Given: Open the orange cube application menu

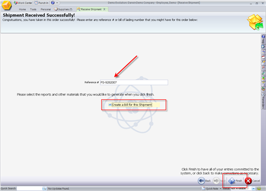Looking at the screenshot, I should coord(6,5).
